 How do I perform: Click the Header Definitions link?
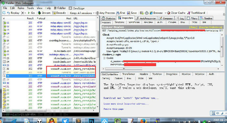[211, 27]
